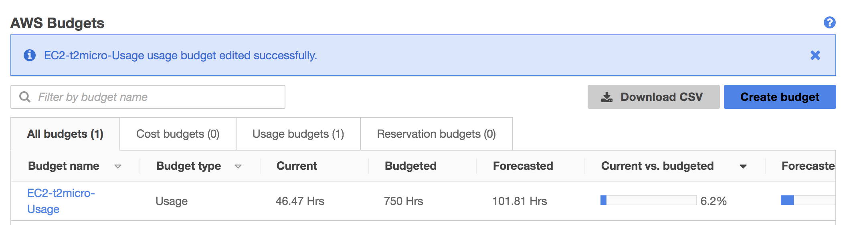Switch to the Cost budgets tab
The image size is (841, 225).
point(178,134)
